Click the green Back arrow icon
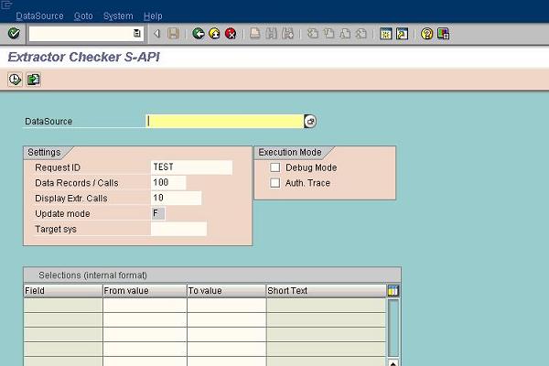The height and width of the screenshot is (366, 549). pos(199,34)
